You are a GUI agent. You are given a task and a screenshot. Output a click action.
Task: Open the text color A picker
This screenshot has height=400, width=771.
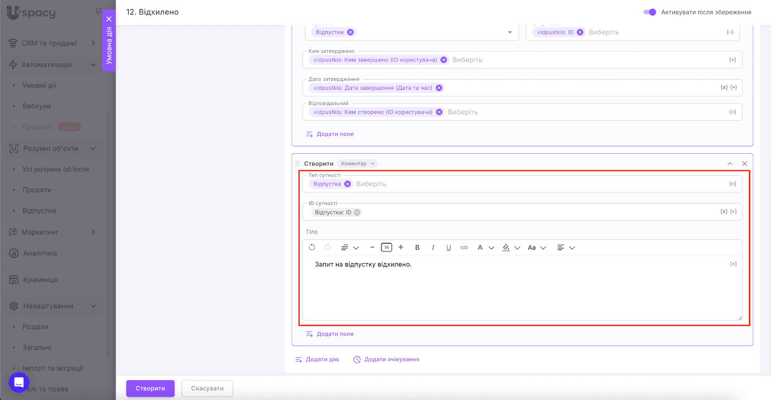(485, 247)
